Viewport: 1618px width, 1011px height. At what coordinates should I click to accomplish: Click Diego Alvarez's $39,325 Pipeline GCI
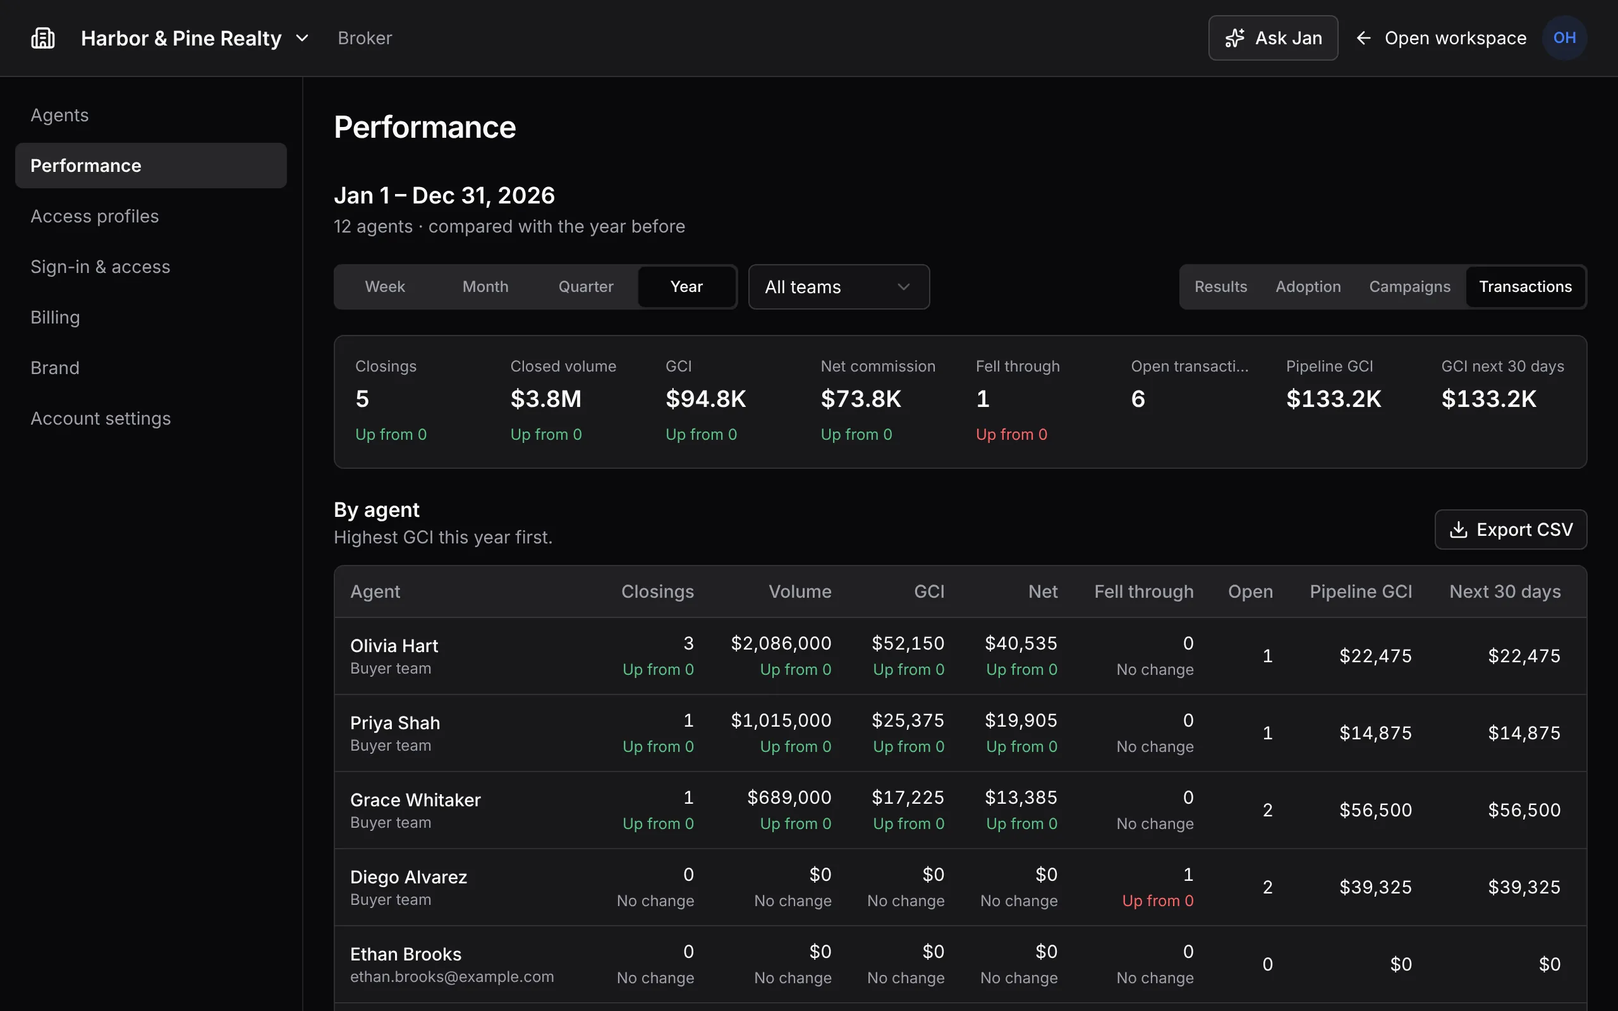(x=1375, y=887)
